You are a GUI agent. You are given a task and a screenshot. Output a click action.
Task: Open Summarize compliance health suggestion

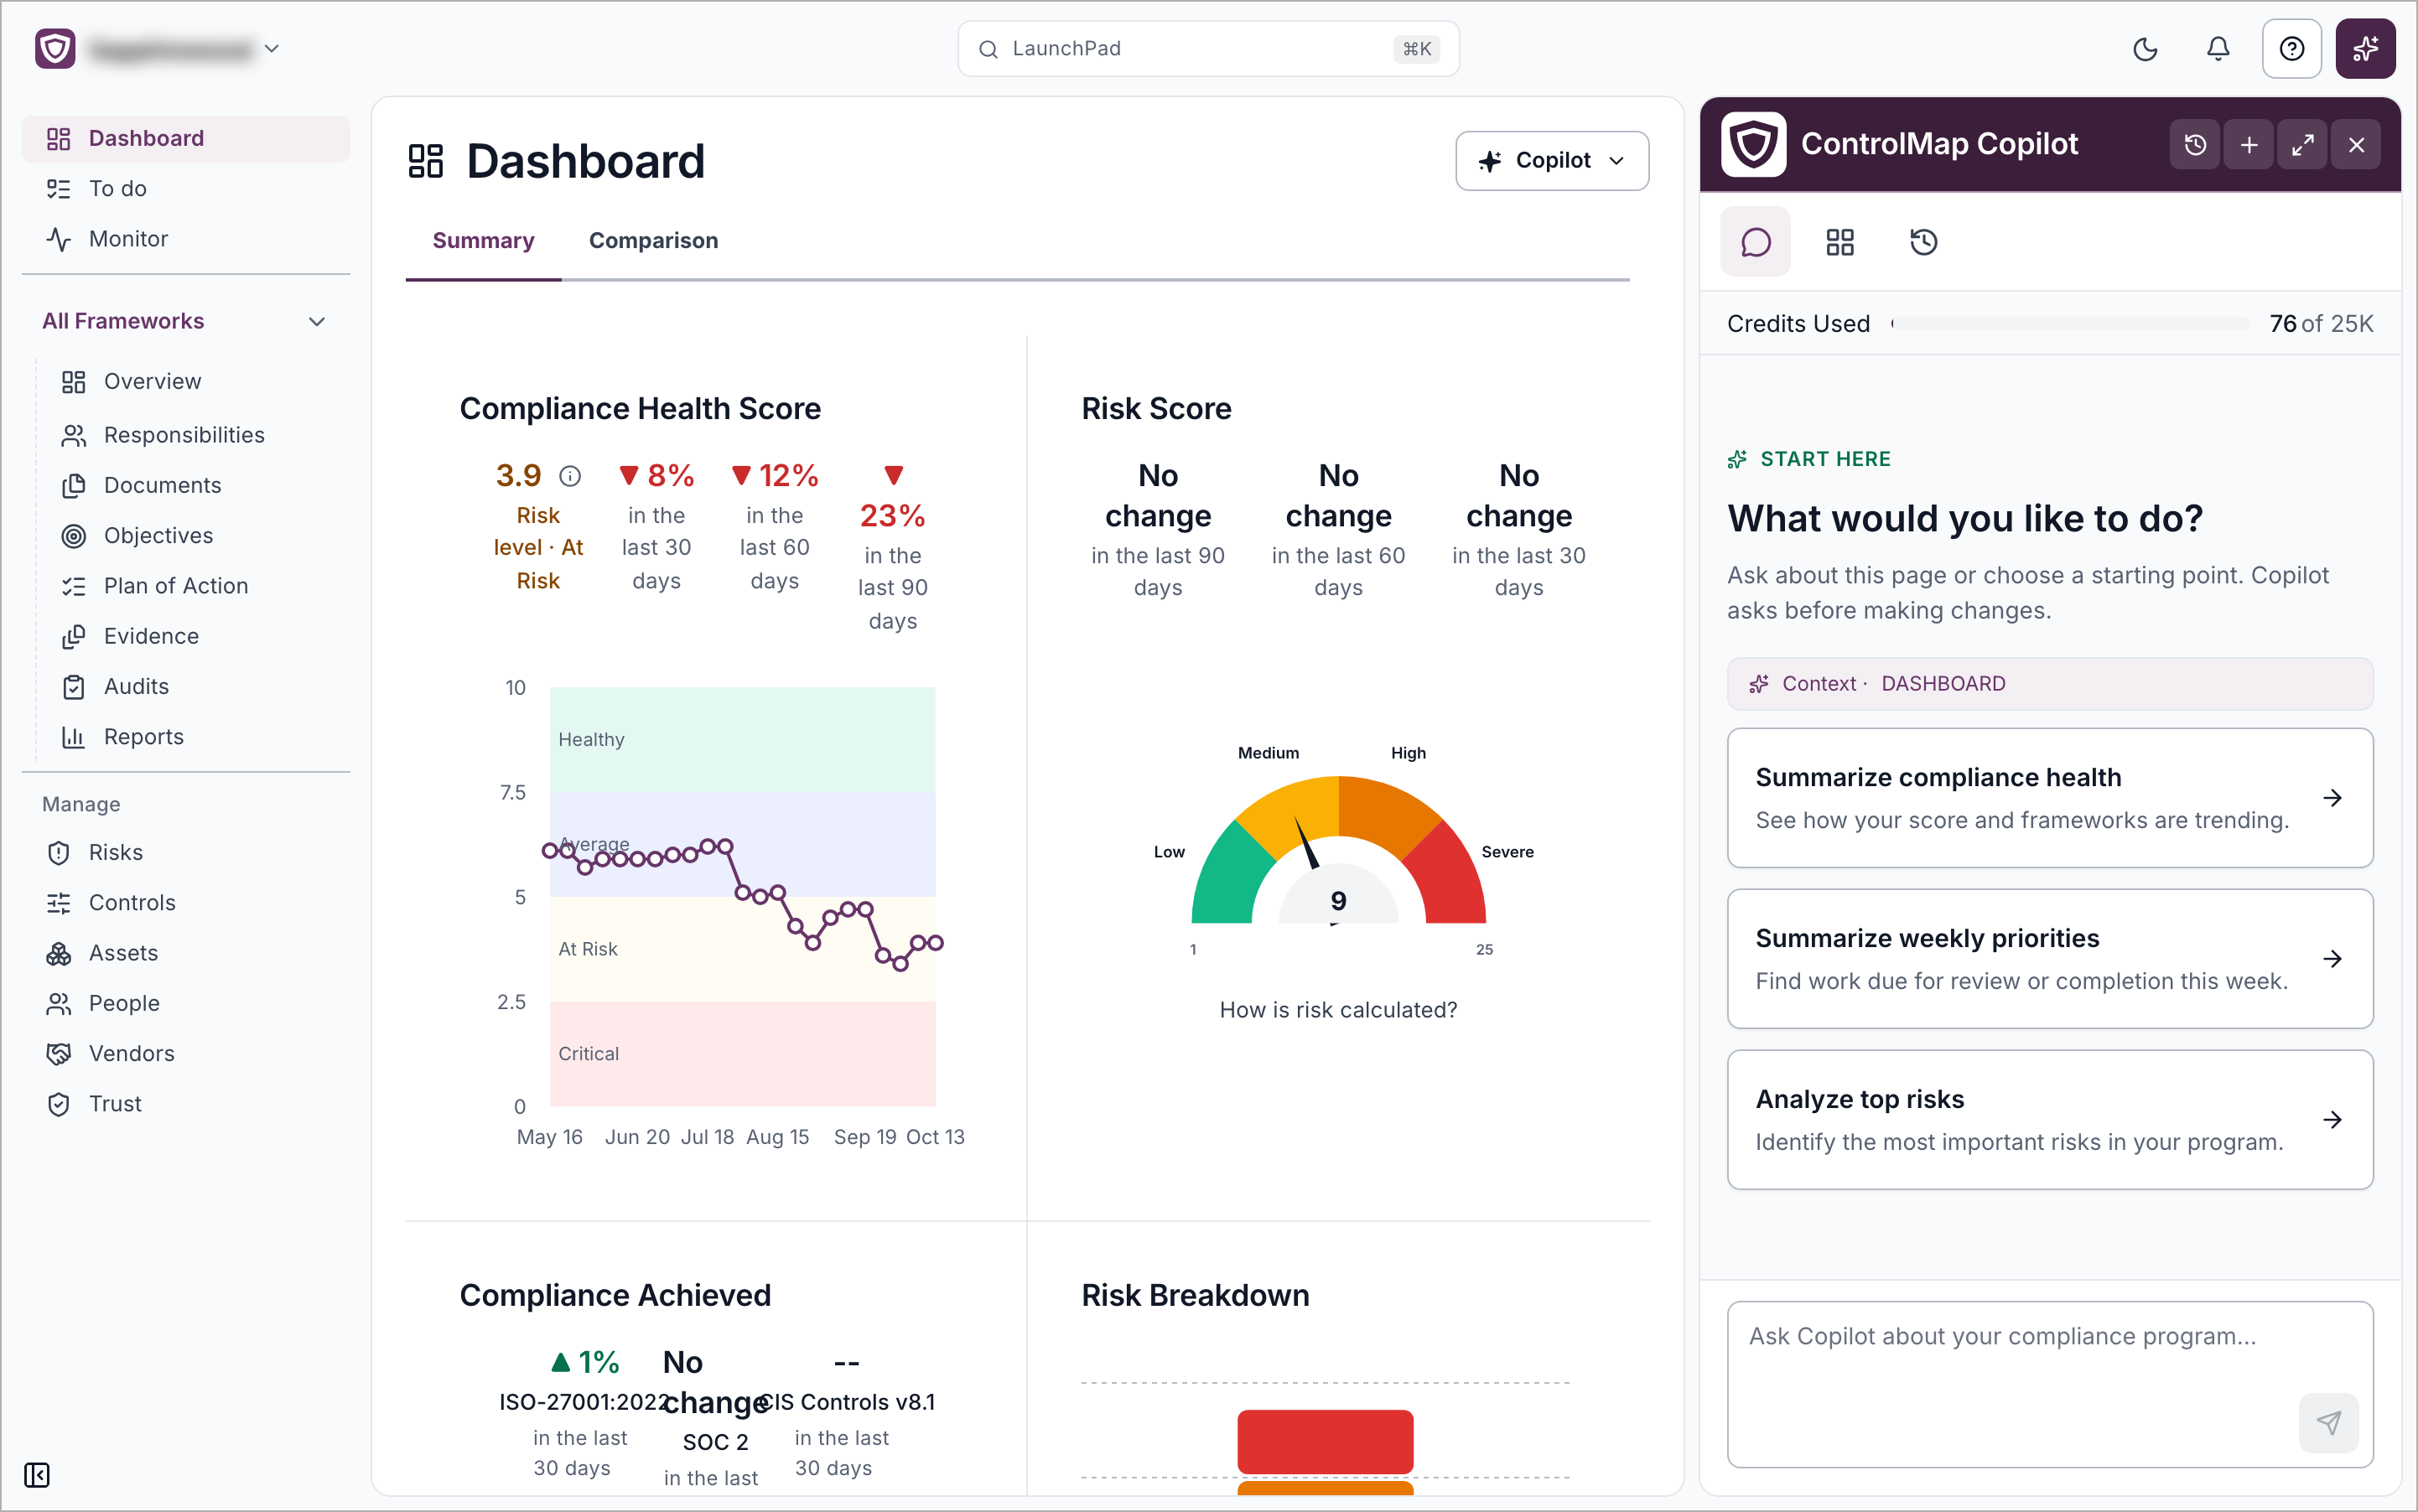2050,798
